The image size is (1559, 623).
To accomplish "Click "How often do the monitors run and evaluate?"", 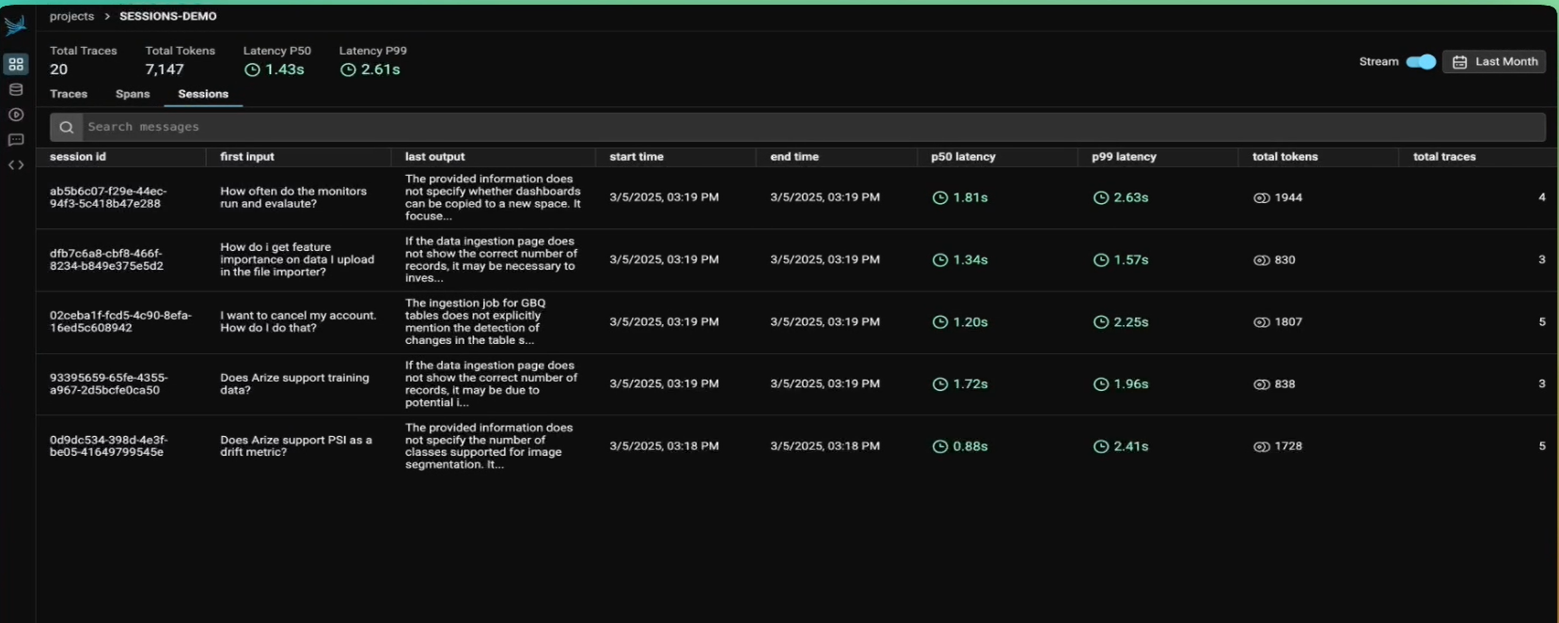I will [293, 197].
